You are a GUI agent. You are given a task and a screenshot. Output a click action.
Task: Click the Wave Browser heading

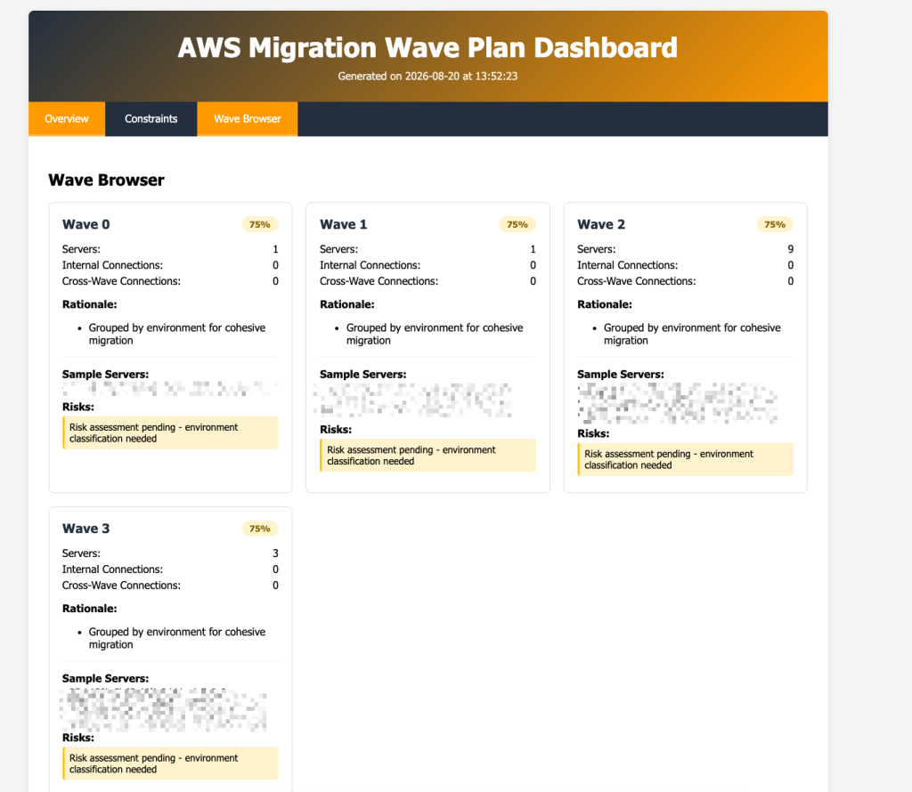coord(107,180)
